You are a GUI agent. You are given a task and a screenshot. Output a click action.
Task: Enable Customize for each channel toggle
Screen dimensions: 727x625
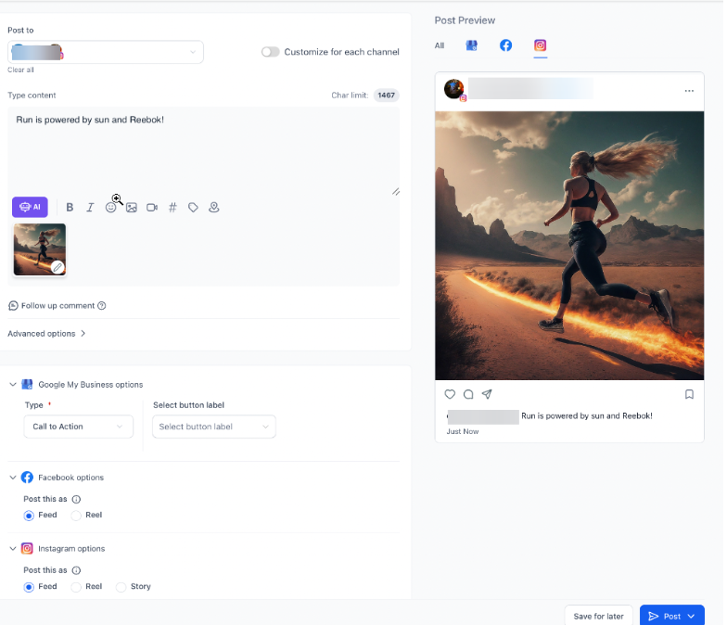[270, 52]
